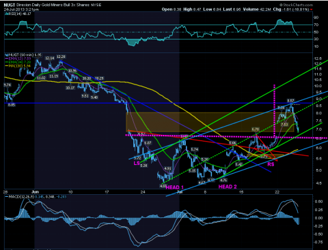The image size is (328, 250).
Task: Click the 70 level on the RSI scale
Action: click(316, 25)
